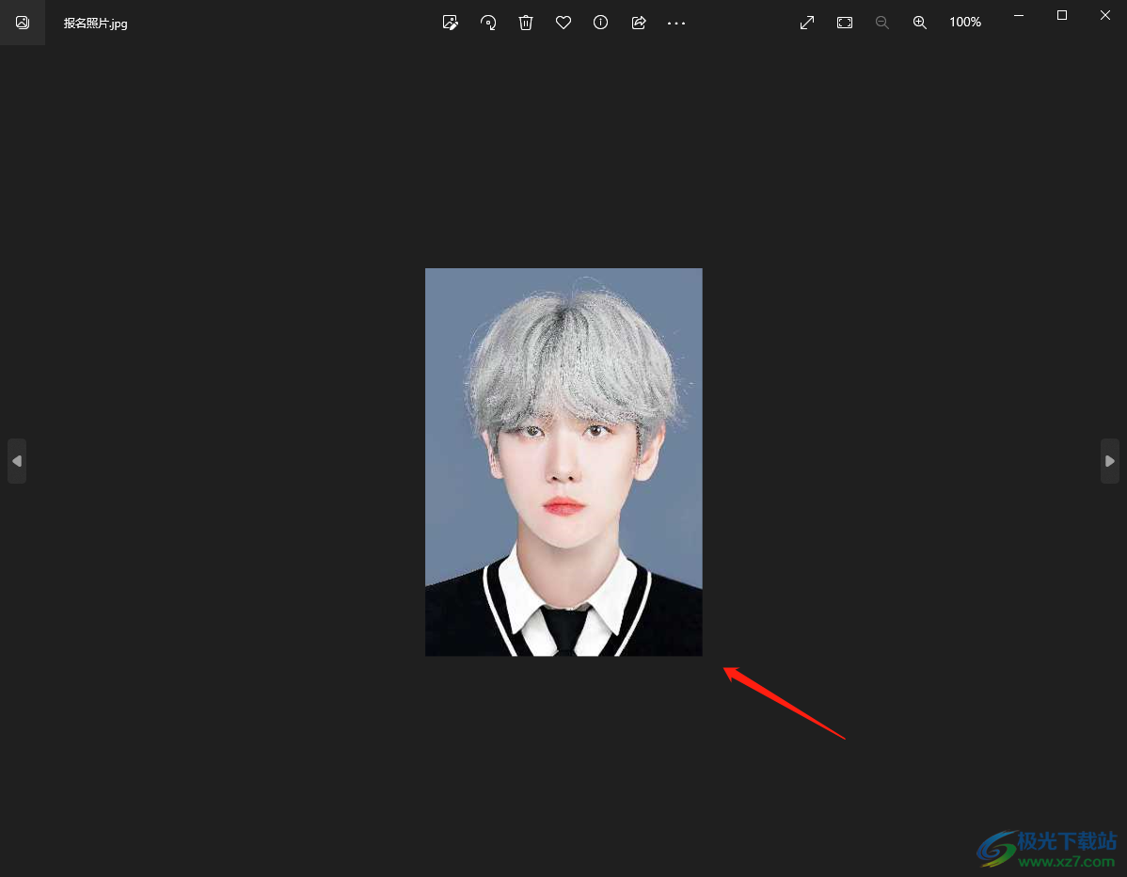The width and height of the screenshot is (1127, 877).
Task: Rotate the photo with the rotate icon
Action: (x=488, y=23)
